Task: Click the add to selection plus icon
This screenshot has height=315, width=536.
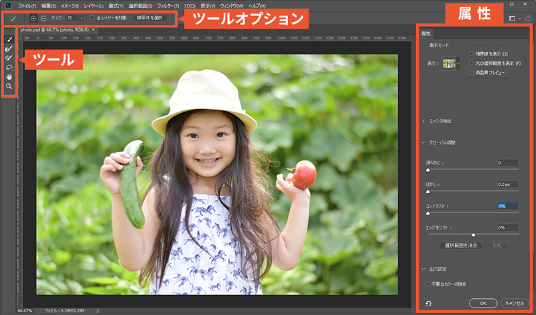Action: 33,18
